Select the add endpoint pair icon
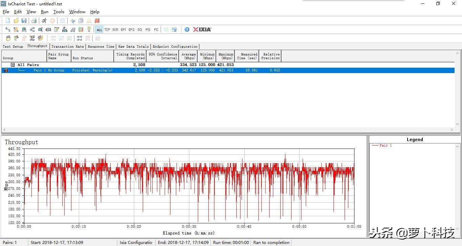Image resolution: width=462 pixels, height=246 pixels. (x=8, y=29)
